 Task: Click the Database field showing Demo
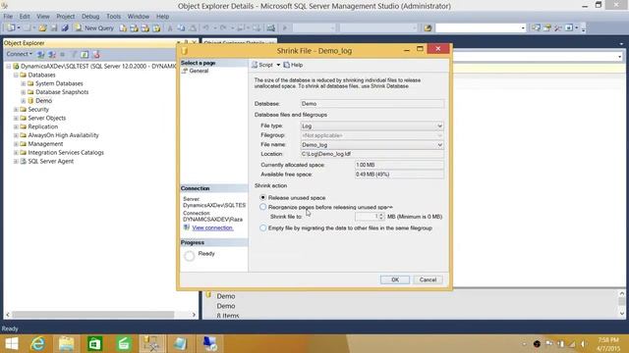[x=372, y=104]
